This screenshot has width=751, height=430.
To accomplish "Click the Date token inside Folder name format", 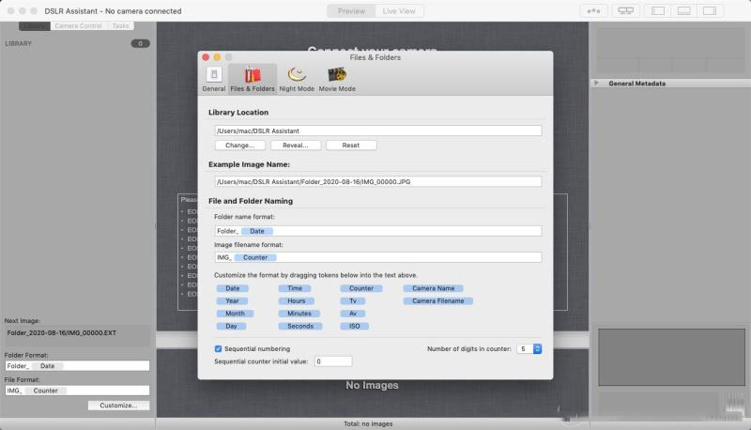I will click(x=256, y=231).
